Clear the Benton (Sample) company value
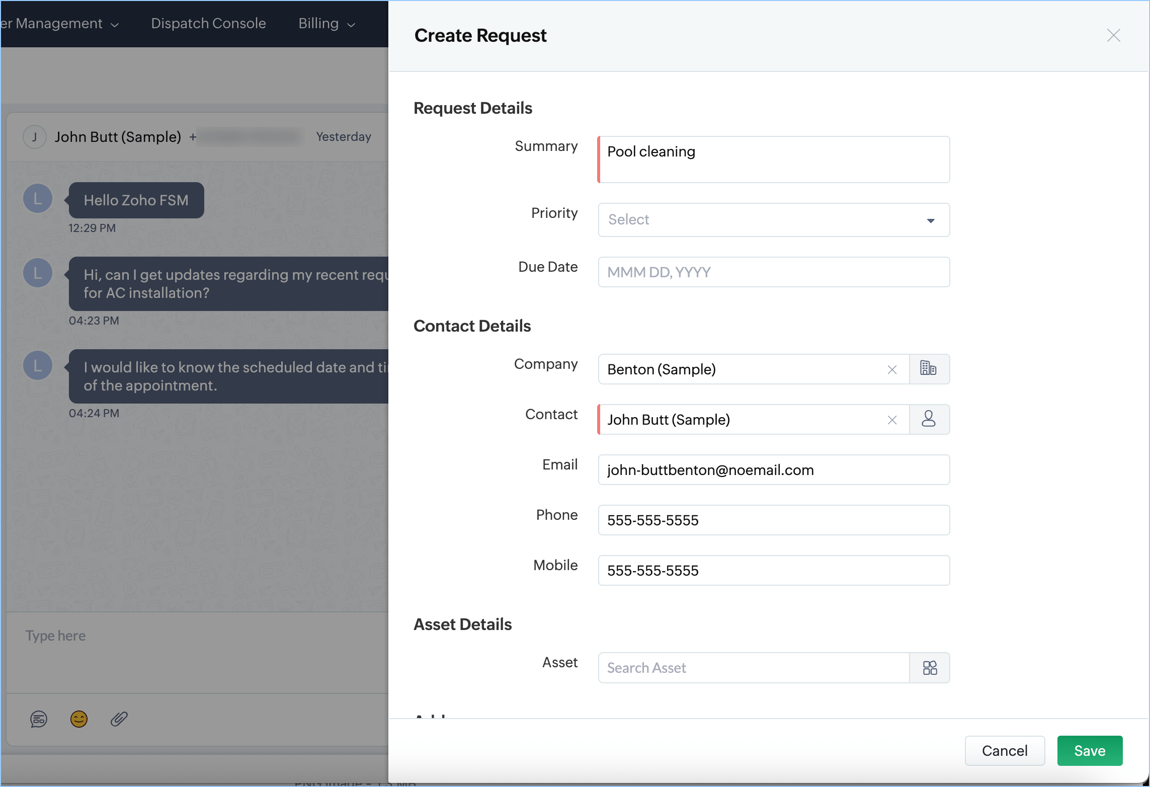Image resolution: width=1150 pixels, height=787 pixels. pyautogui.click(x=892, y=370)
